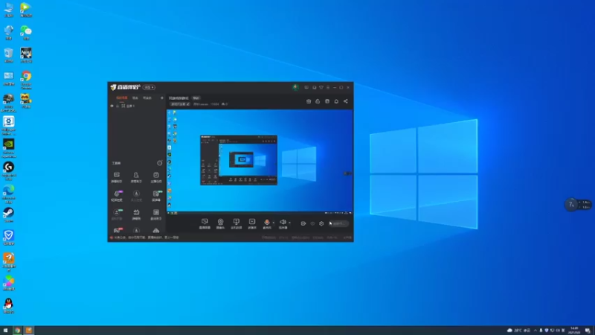Toggle the lock on the source row
Screen dimensions: 595x335
[x=118, y=106]
